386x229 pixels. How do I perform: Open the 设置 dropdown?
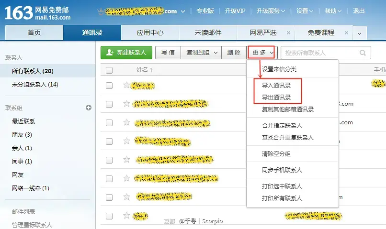click(x=305, y=11)
